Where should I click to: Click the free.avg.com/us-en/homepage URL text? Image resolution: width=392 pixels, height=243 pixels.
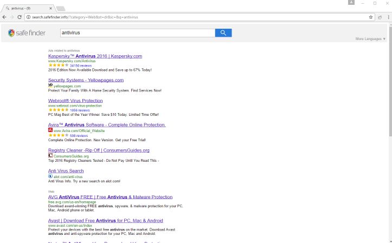[x=72, y=202]
